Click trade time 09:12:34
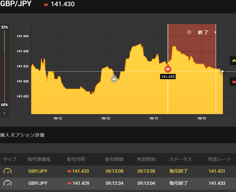Viewport: 236px width, 192px height. pos(115,183)
